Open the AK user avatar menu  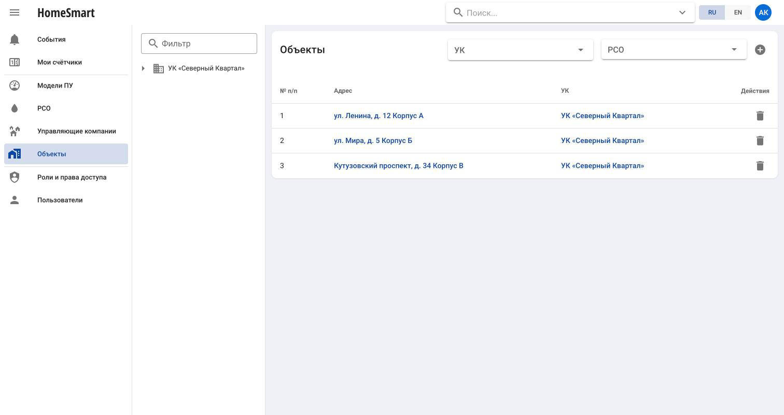tap(763, 12)
